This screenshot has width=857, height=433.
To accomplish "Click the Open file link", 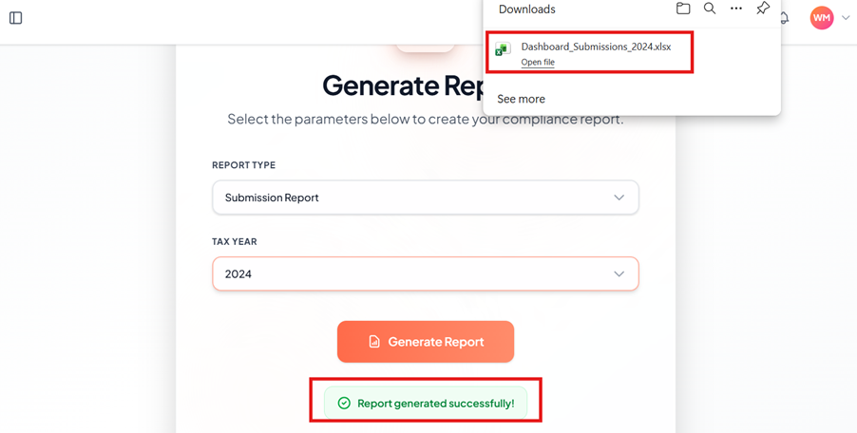I will point(538,63).
